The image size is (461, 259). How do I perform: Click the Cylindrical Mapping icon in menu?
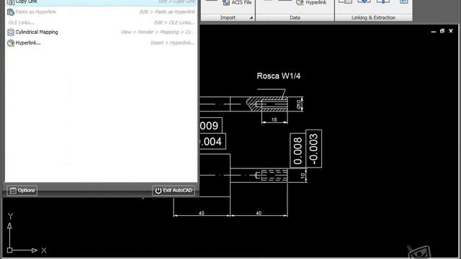(x=11, y=32)
